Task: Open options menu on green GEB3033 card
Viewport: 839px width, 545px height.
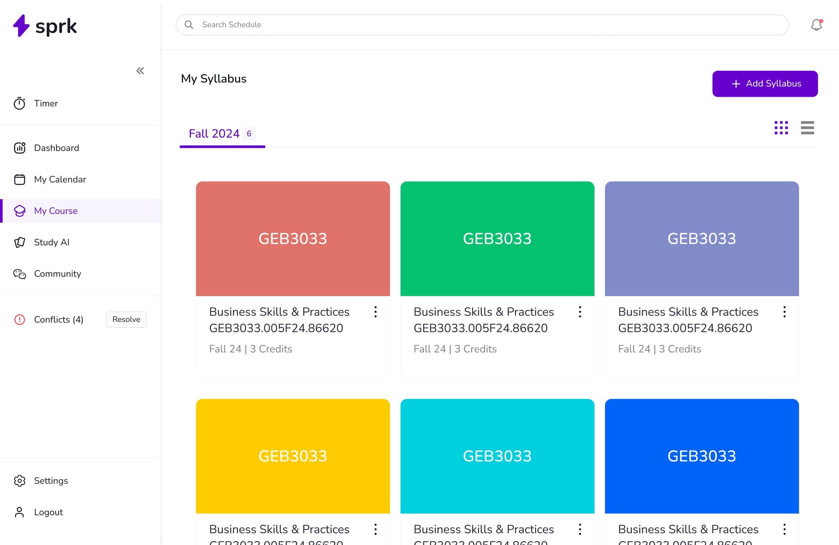Action: [580, 312]
